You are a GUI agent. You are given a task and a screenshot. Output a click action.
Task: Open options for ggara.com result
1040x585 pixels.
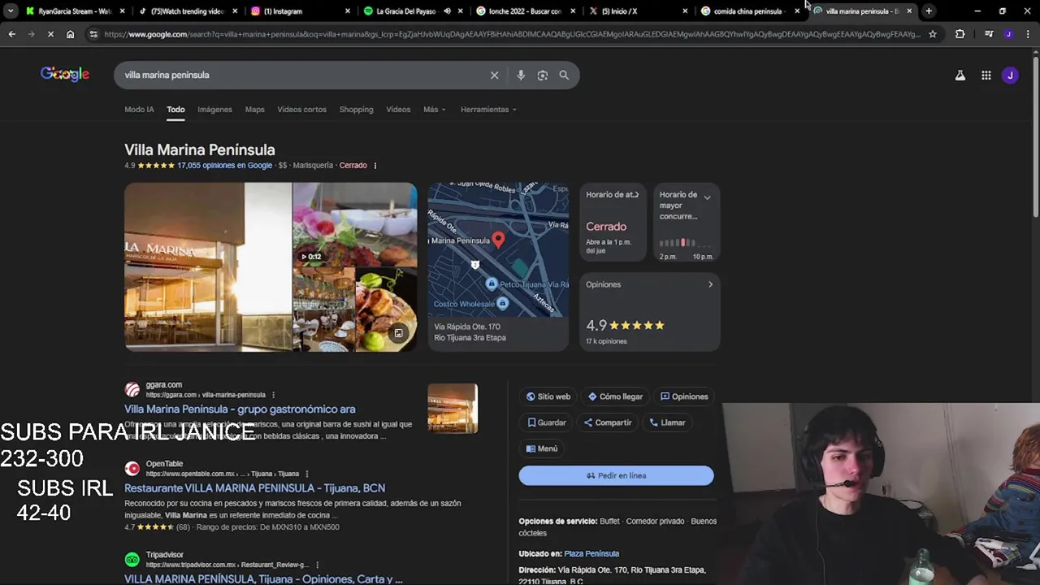[273, 395]
